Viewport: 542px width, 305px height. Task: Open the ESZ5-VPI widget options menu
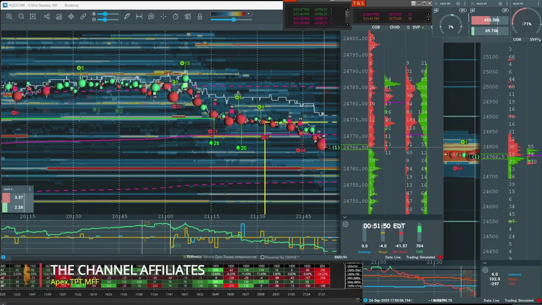[465, 4]
